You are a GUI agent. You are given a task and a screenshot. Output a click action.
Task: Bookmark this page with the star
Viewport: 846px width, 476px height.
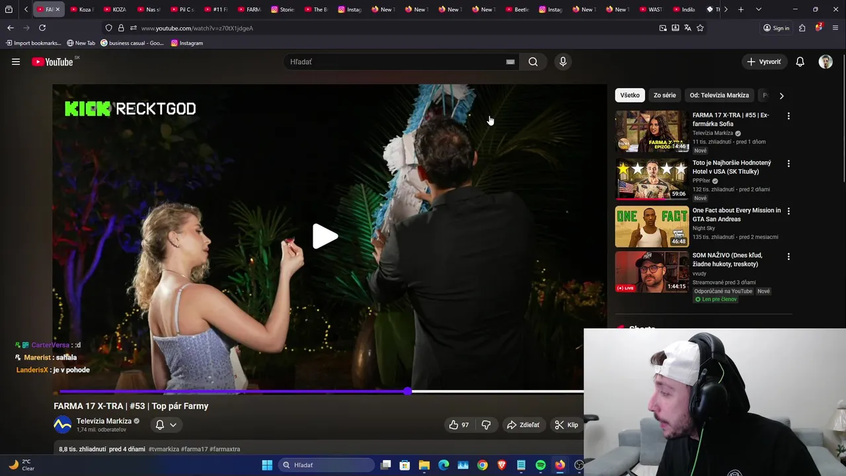tap(700, 28)
